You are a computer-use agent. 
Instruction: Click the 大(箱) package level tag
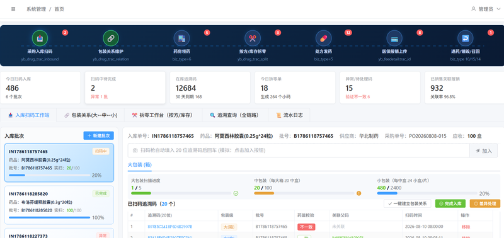[229, 227]
